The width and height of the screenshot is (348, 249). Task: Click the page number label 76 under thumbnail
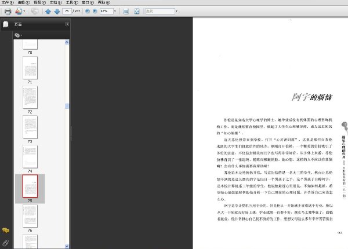click(x=30, y=230)
